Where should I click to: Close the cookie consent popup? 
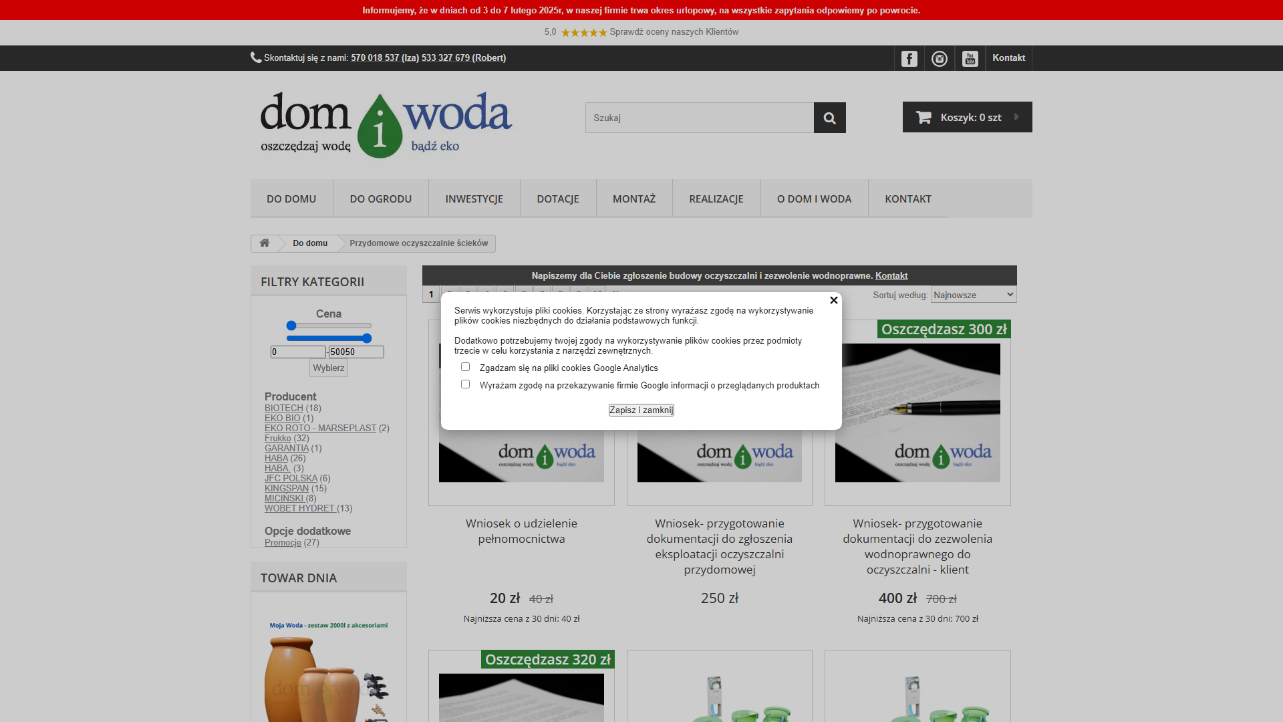833,300
